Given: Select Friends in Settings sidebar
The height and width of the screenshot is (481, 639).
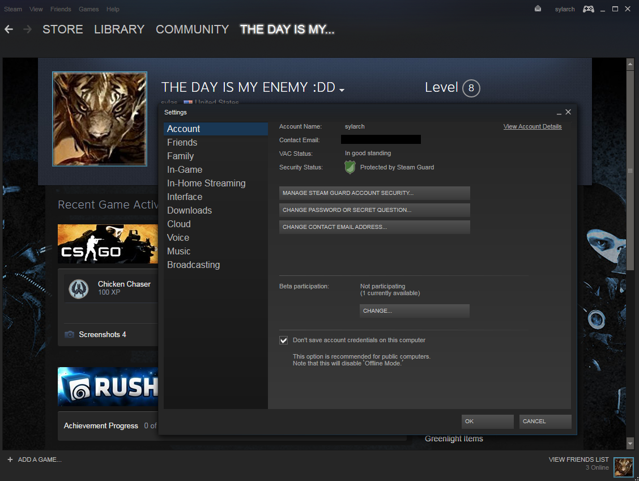Looking at the screenshot, I should pos(216,143).
